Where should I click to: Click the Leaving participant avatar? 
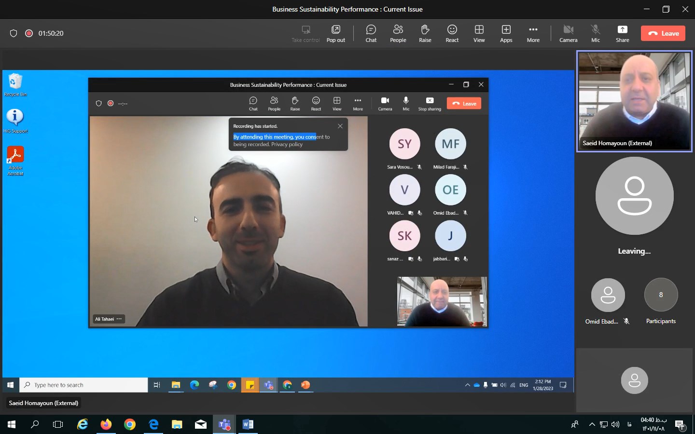(634, 195)
